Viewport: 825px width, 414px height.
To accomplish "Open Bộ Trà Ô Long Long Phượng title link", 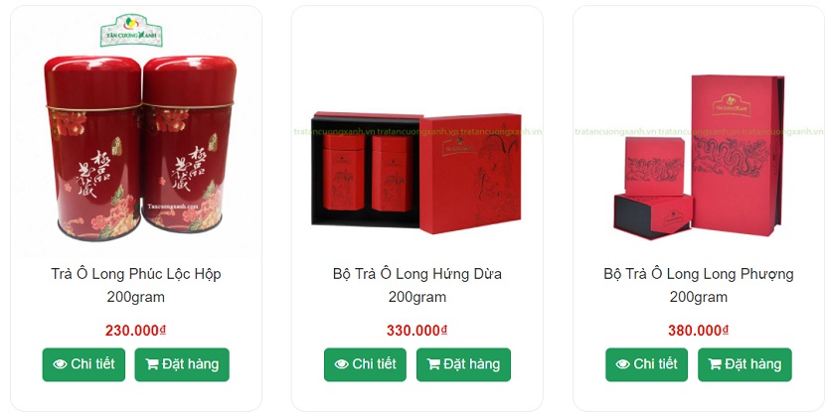I will (699, 285).
